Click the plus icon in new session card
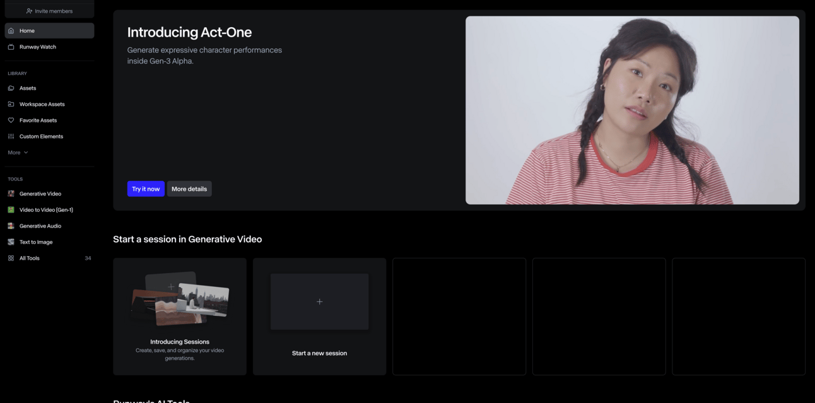Image resolution: width=815 pixels, height=403 pixels. click(319, 301)
